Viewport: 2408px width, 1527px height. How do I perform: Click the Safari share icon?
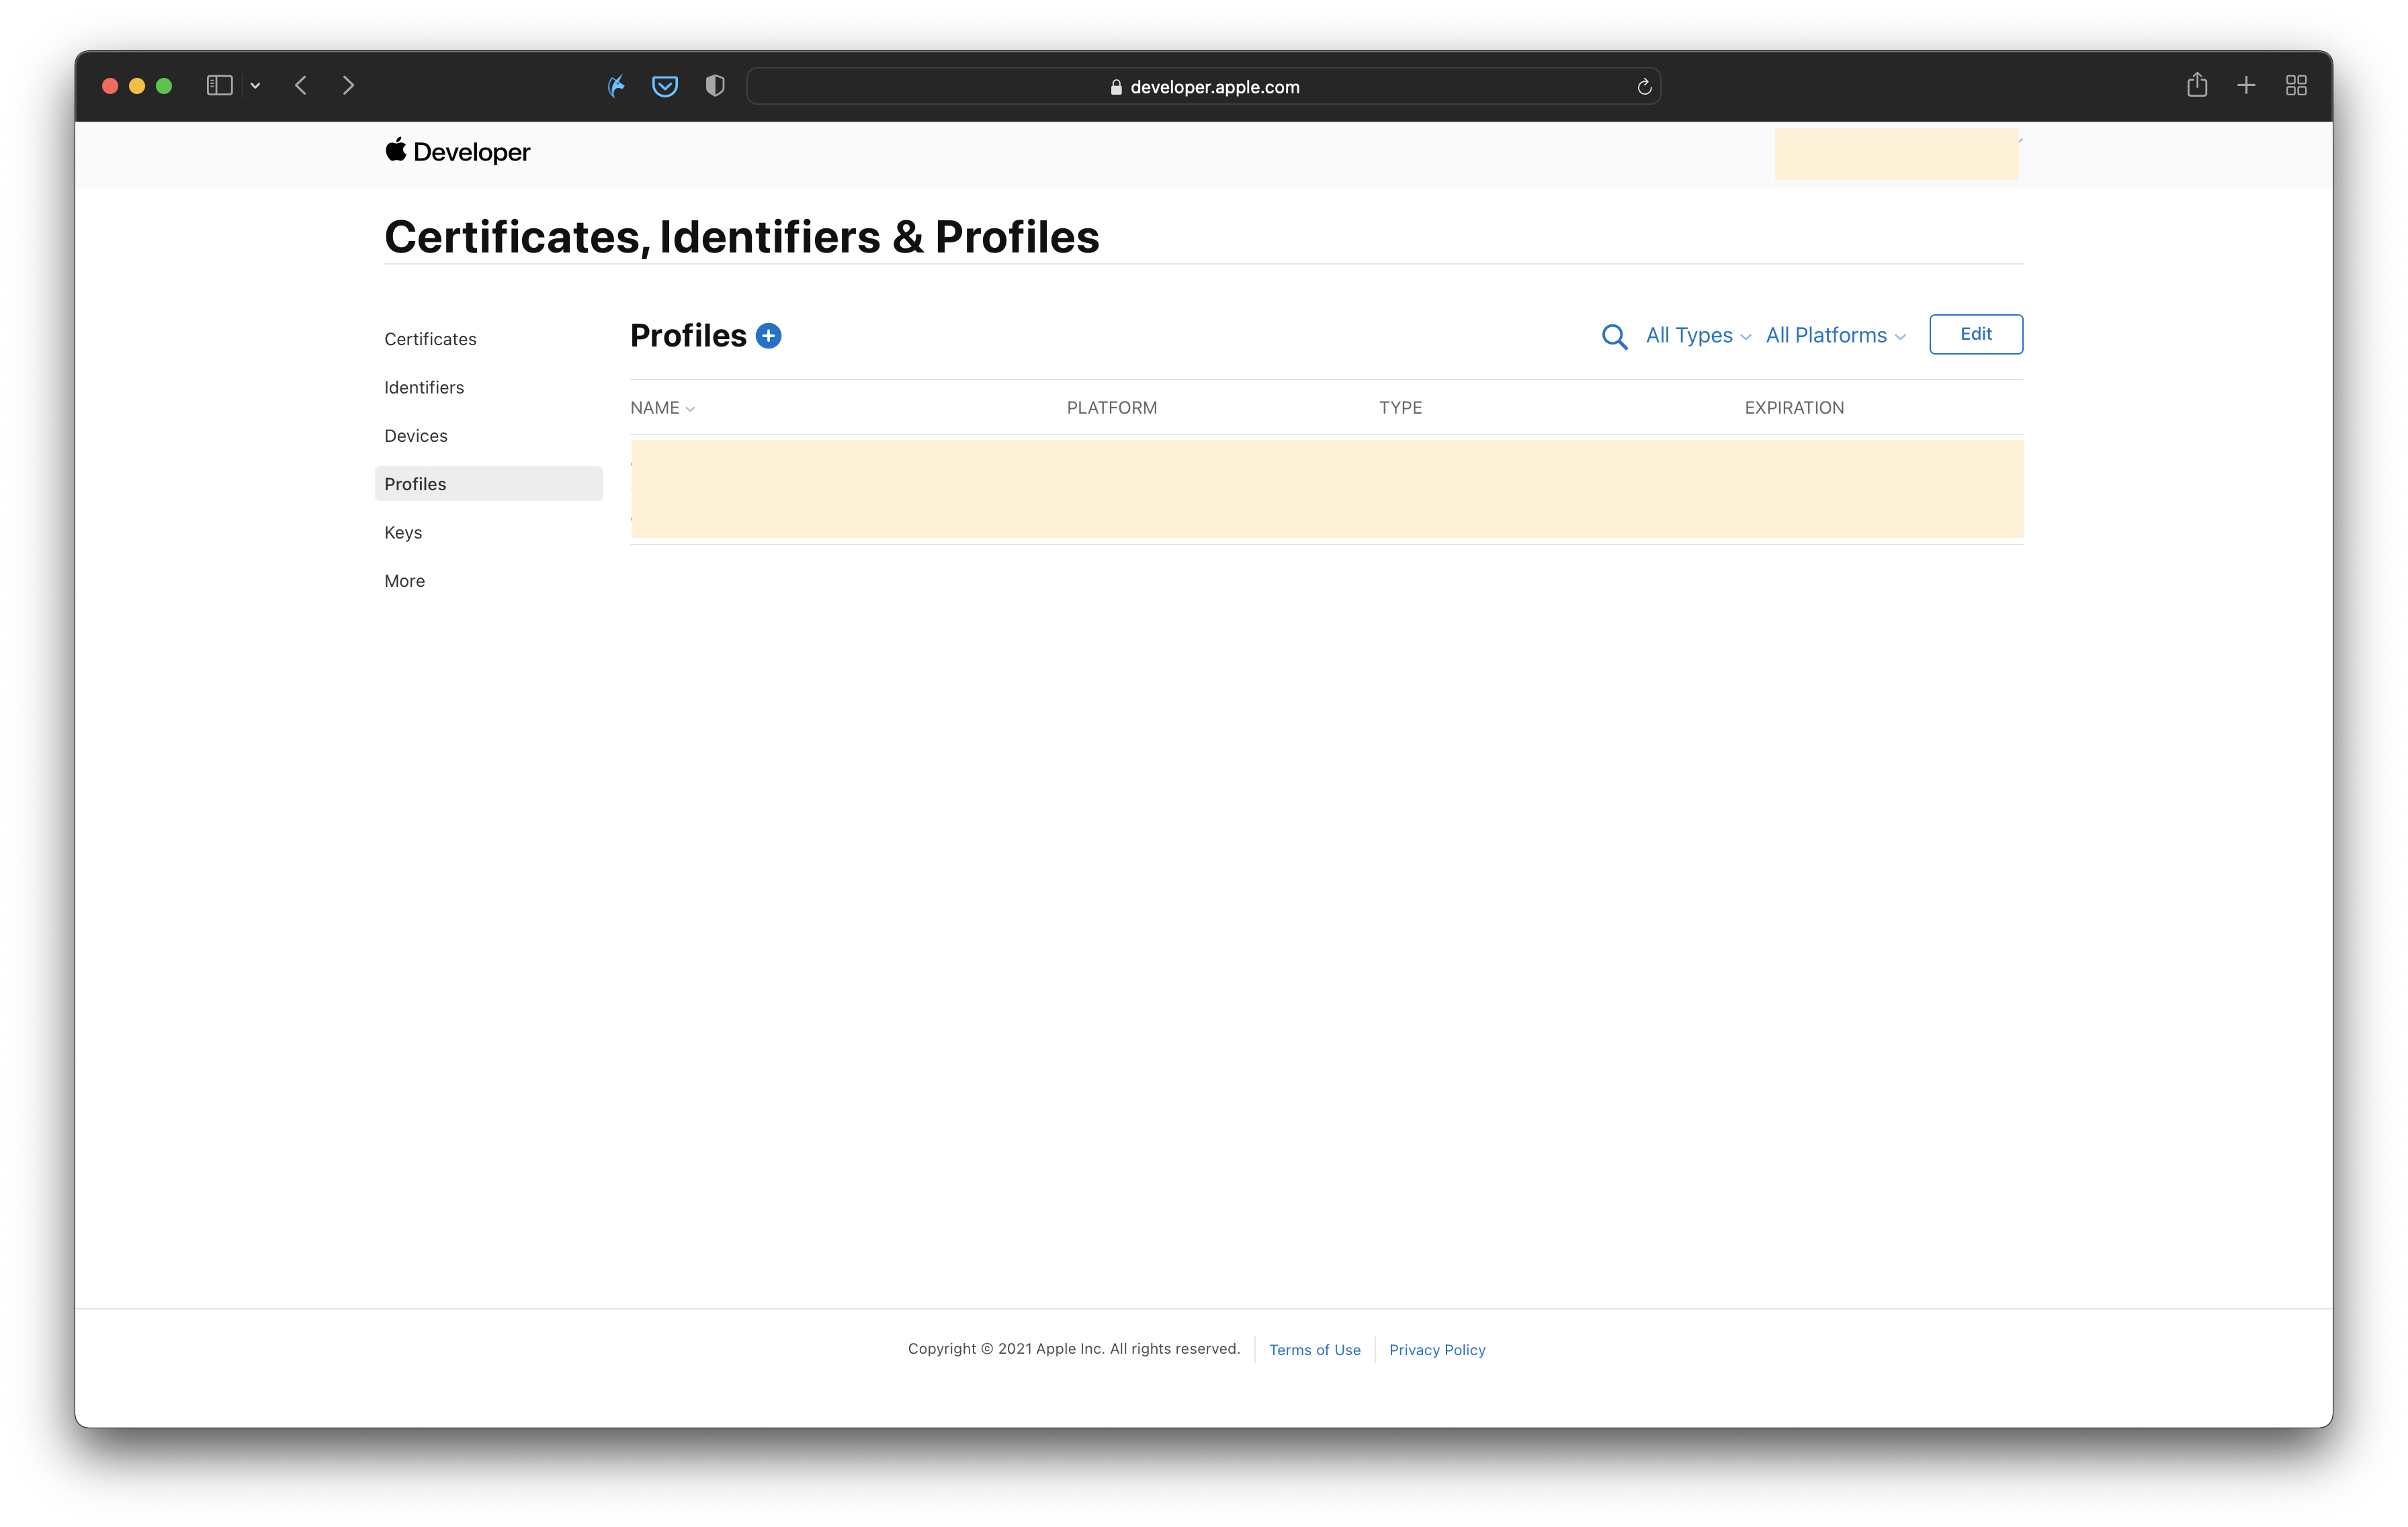pos(2196,86)
